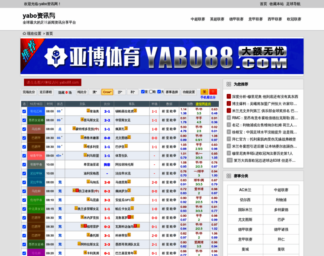Click the 墨西女超春 green league cell, 普马斯女足 row
This screenshot has height=256, width=324.
(36, 120)
